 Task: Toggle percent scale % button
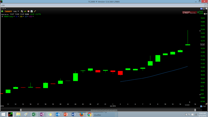tap(204, 106)
